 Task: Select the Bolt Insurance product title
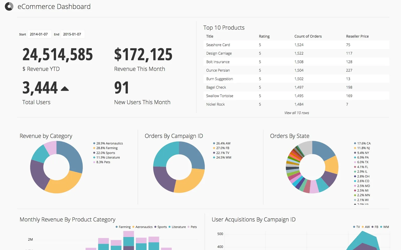[218, 62]
